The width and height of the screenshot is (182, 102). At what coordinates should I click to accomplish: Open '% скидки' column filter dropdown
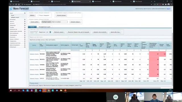(84, 45)
